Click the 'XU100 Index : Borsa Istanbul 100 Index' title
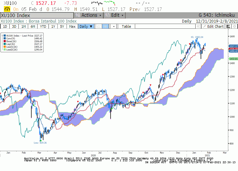The image size is (238, 171). pyautogui.click(x=38, y=21)
